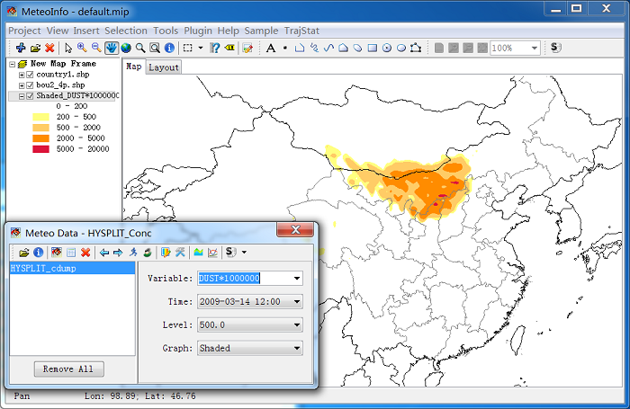The height and width of the screenshot is (409, 630).
Task: Click the previous time arrow in Meteo Data
Action: point(104,253)
